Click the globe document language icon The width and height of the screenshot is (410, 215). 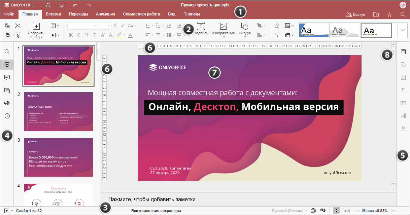point(313,211)
